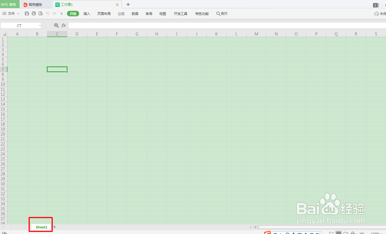Select column S header
The height and width of the screenshot is (234, 386).
(x=376, y=34)
